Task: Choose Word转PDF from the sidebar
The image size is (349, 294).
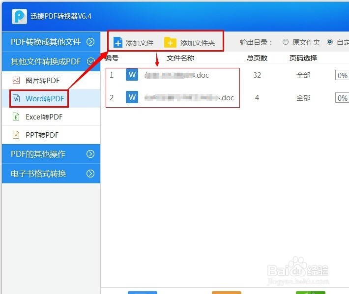Action: 51,98
